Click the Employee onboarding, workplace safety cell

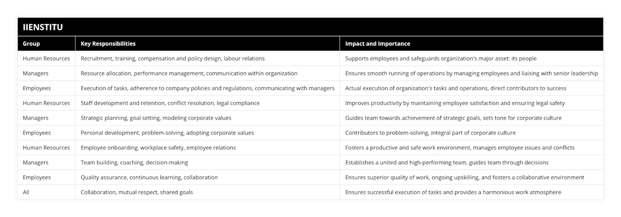point(158,148)
